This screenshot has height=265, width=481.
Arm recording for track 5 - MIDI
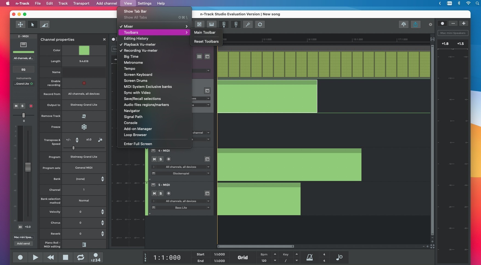pyautogui.click(x=169, y=193)
